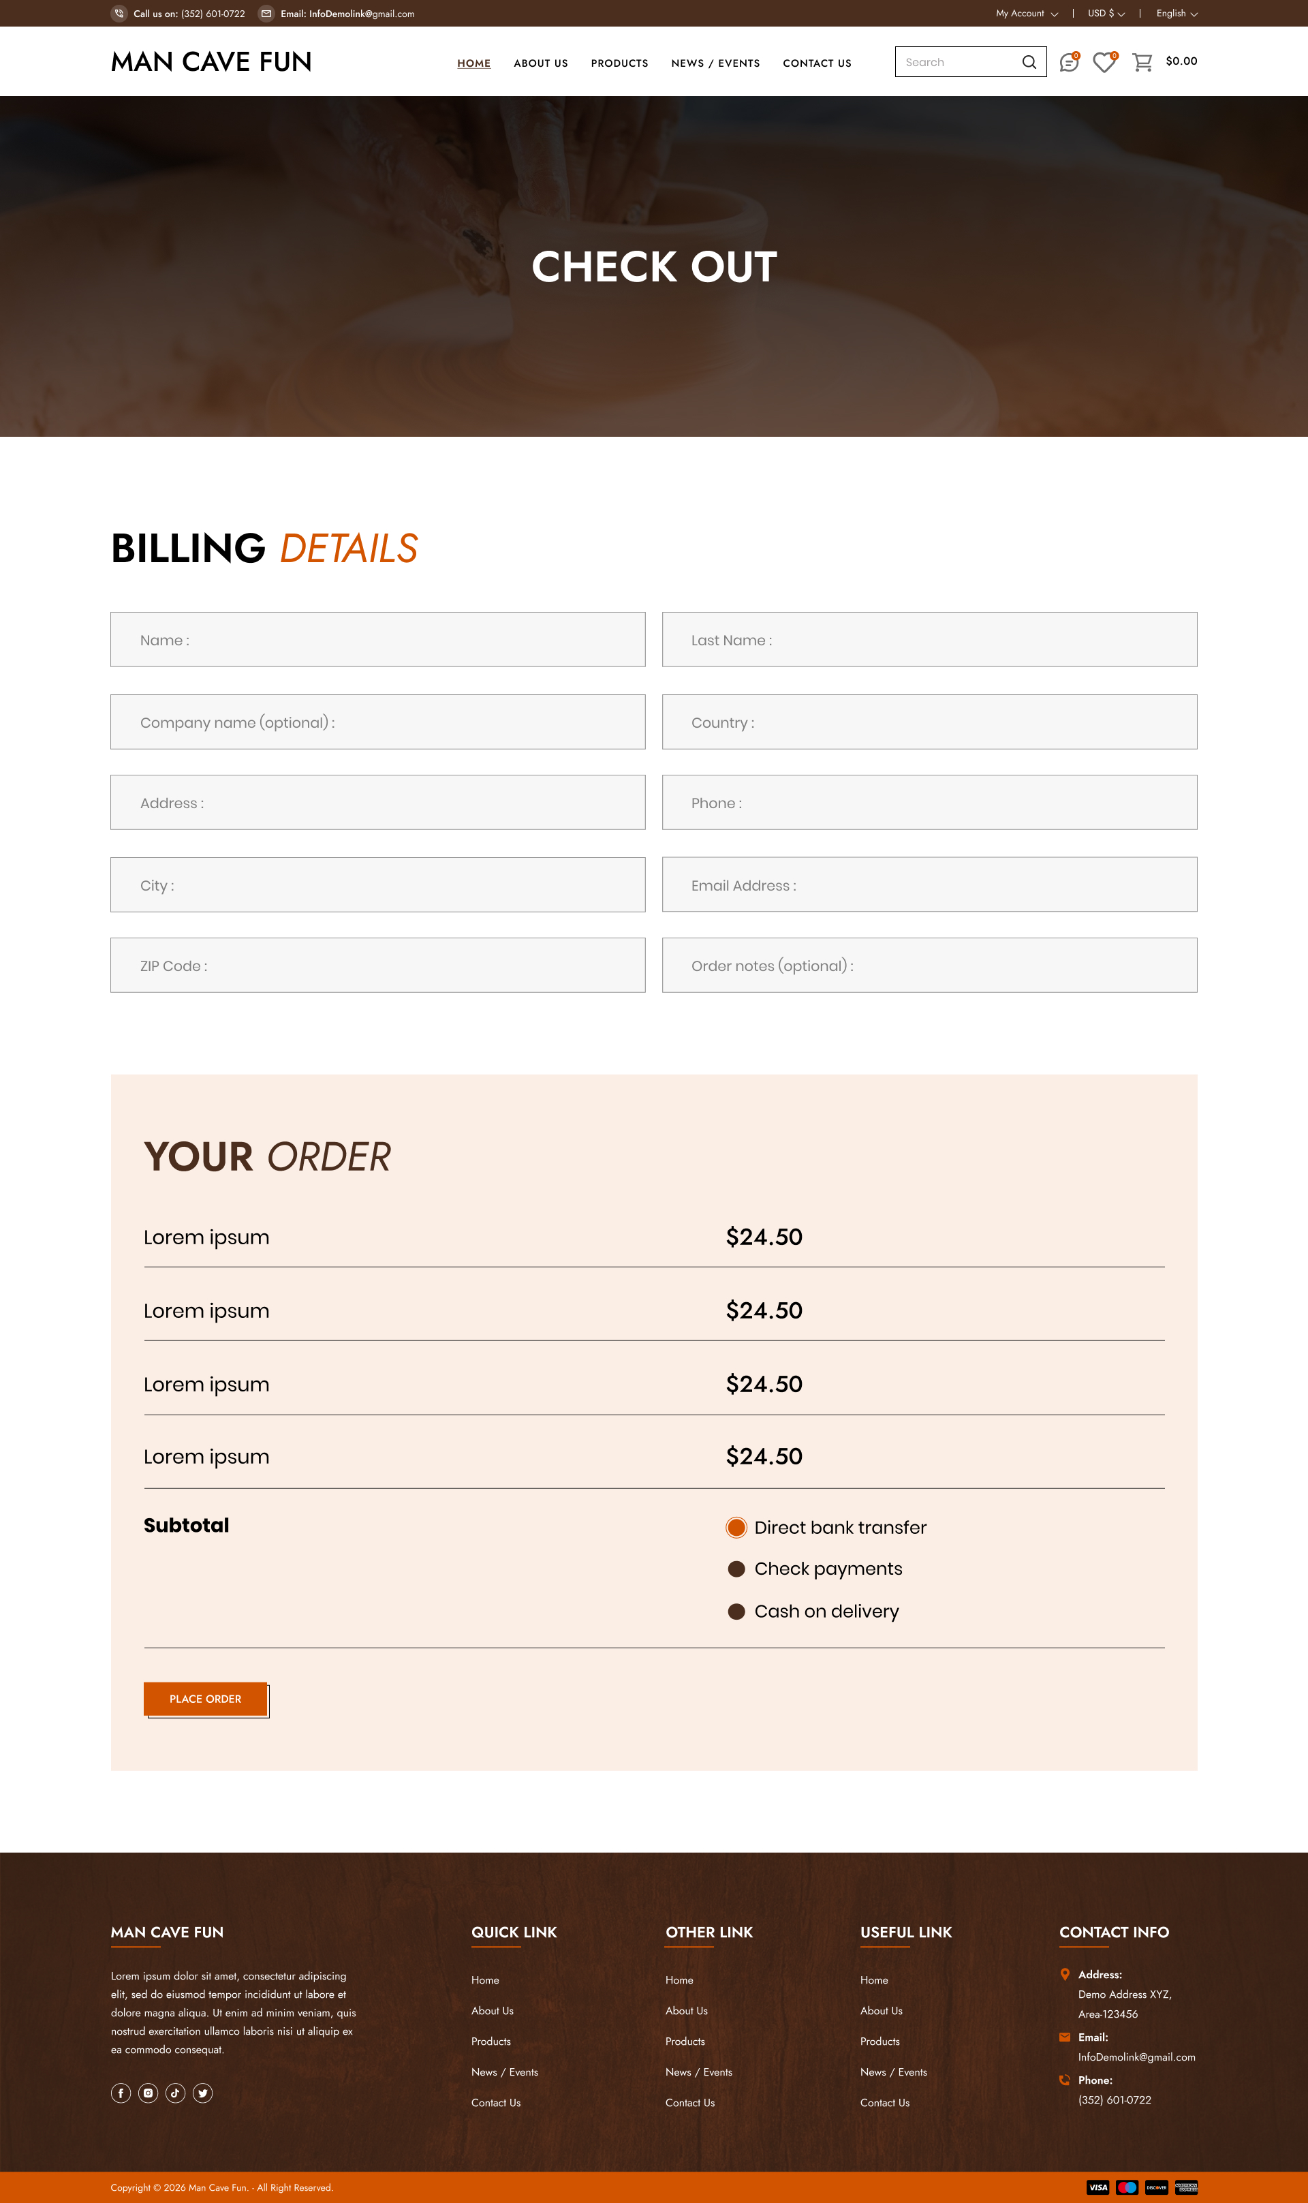The image size is (1308, 2203).
Task: Go to Products in top navigation
Action: tap(620, 63)
